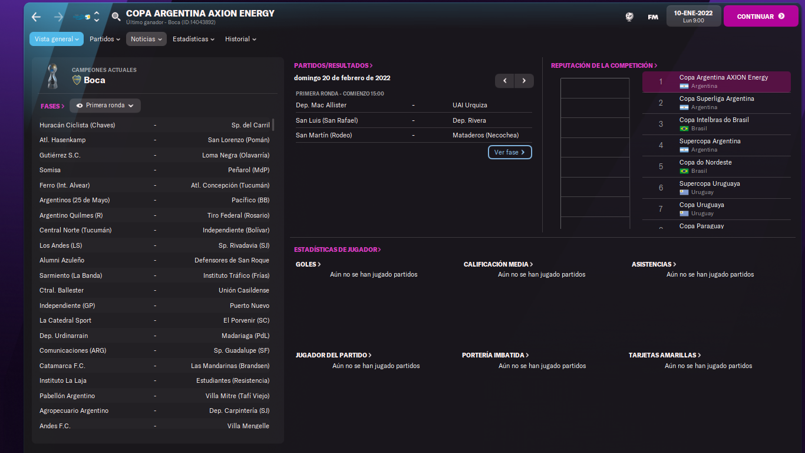Screen dimensions: 805x453
Task: Click Uruguay flag under Supercopa Uruguaya
Action: click(x=684, y=192)
